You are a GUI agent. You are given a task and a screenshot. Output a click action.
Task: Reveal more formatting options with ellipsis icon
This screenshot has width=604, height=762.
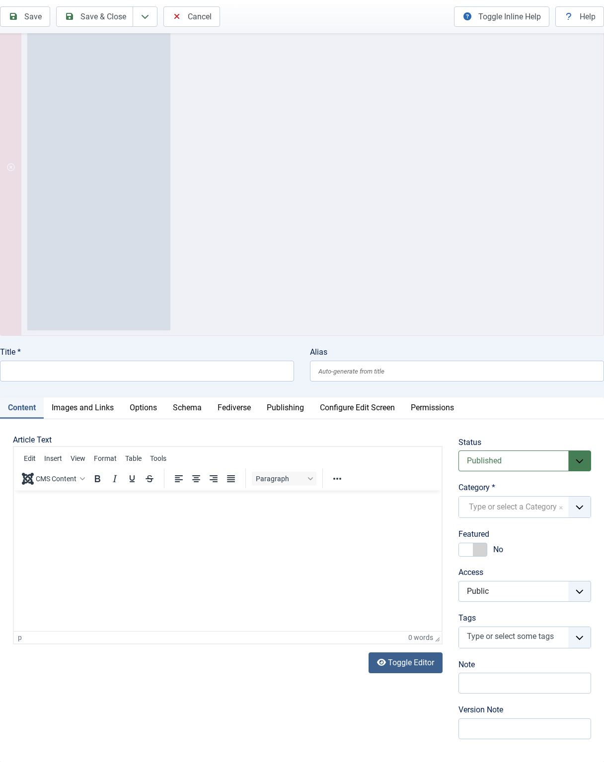(x=337, y=479)
